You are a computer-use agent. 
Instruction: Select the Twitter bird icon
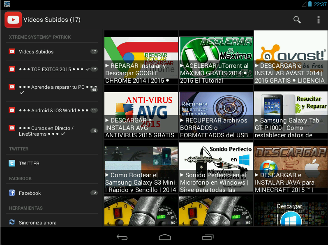[12, 163]
